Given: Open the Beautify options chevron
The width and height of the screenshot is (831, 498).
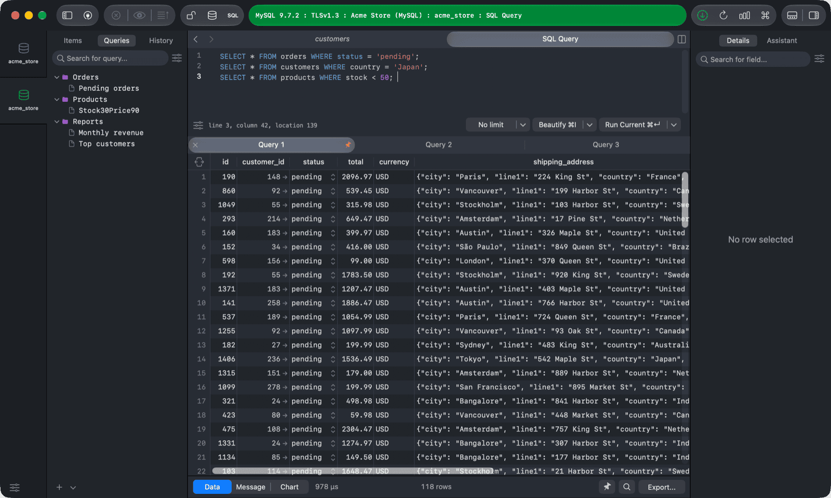Looking at the screenshot, I should click(x=589, y=125).
